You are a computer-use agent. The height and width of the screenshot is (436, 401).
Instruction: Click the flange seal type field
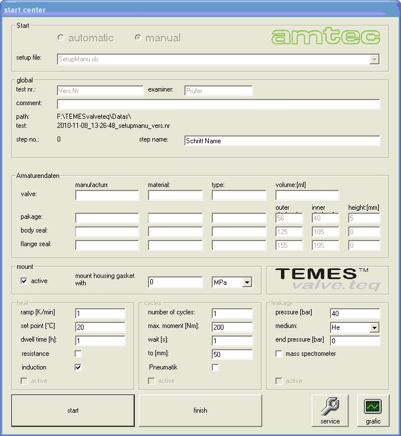tap(239, 245)
